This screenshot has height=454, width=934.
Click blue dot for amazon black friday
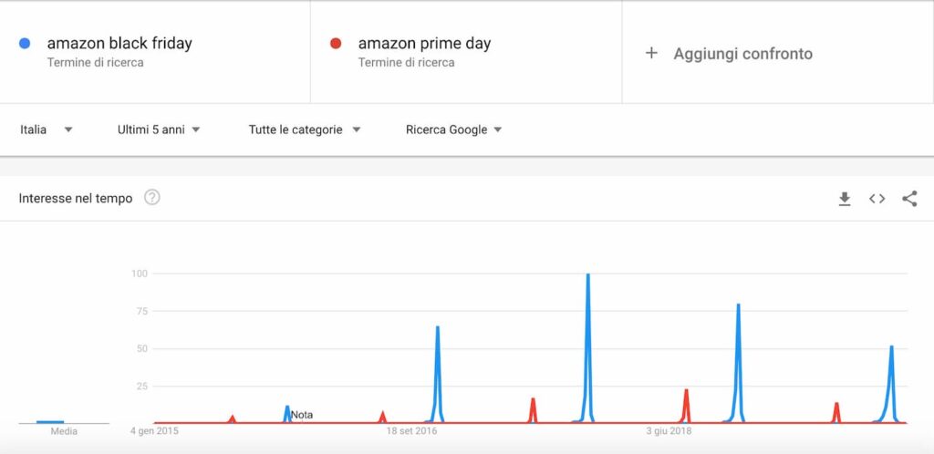pos(25,44)
